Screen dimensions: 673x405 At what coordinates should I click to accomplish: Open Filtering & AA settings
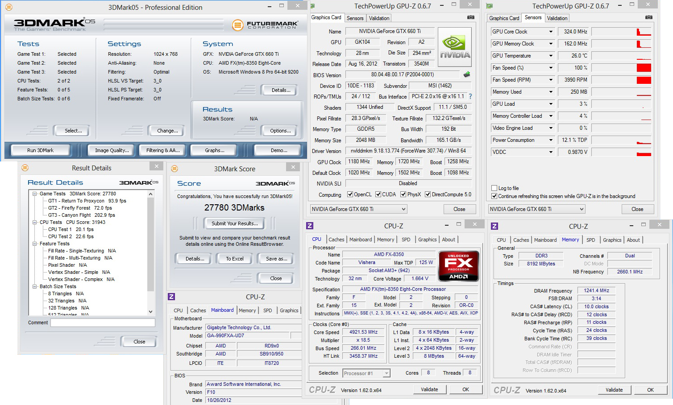point(163,150)
